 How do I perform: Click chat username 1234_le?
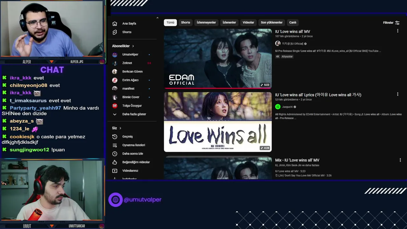pos(19,129)
